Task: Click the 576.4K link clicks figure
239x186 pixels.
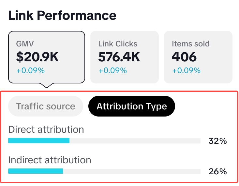Action: (119, 57)
